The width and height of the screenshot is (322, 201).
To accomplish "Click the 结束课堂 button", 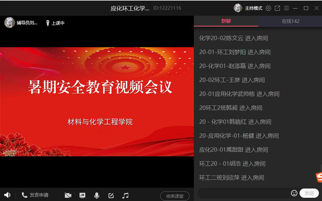I will [x=175, y=196].
